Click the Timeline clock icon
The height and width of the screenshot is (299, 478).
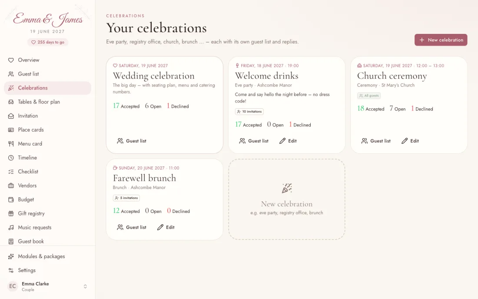click(11, 158)
